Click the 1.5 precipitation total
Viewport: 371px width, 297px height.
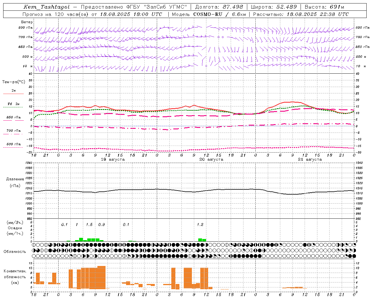tap(89, 225)
